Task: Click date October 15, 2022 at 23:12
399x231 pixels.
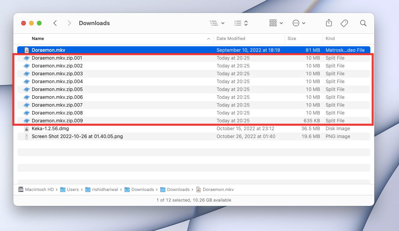Action: [x=245, y=129]
